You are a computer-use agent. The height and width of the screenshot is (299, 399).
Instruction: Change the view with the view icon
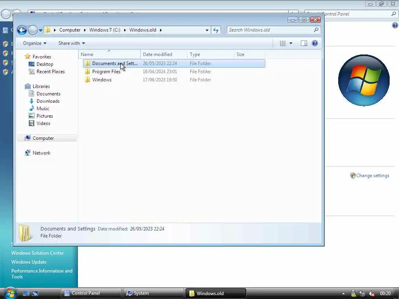282,43
